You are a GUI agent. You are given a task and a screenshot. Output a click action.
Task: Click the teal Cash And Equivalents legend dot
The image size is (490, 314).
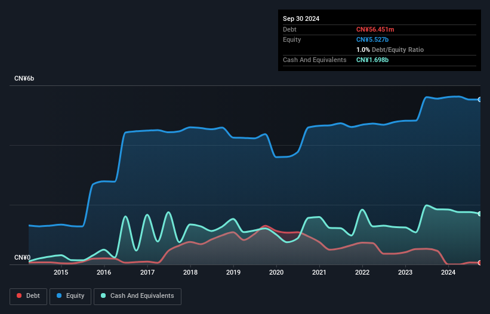(x=103, y=295)
